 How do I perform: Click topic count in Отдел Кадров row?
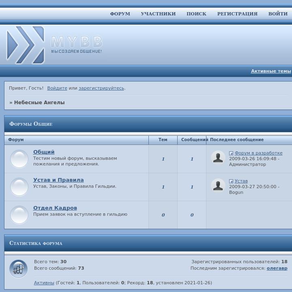pos(163,215)
